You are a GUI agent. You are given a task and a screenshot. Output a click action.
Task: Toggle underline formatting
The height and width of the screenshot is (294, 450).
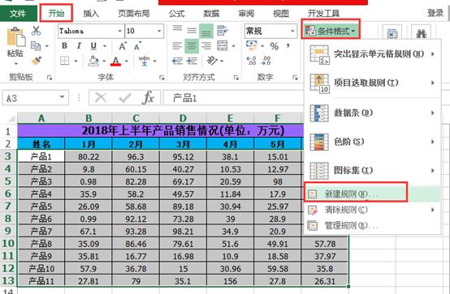click(93, 46)
